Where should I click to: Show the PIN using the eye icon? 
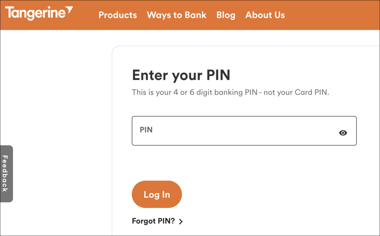[343, 133]
